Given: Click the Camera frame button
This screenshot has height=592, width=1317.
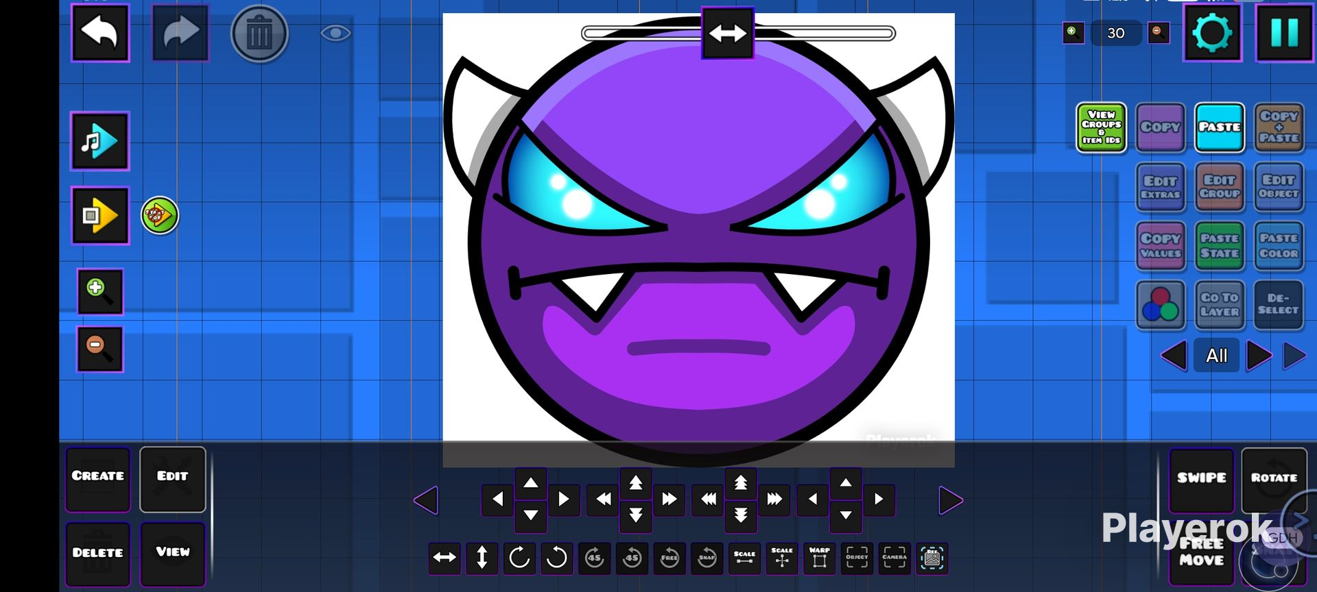Looking at the screenshot, I should point(894,558).
